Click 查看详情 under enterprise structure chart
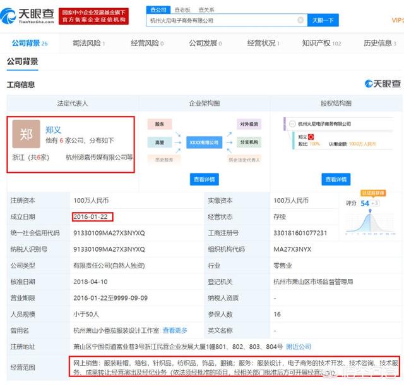This screenshot has width=404, height=386. [x=205, y=179]
